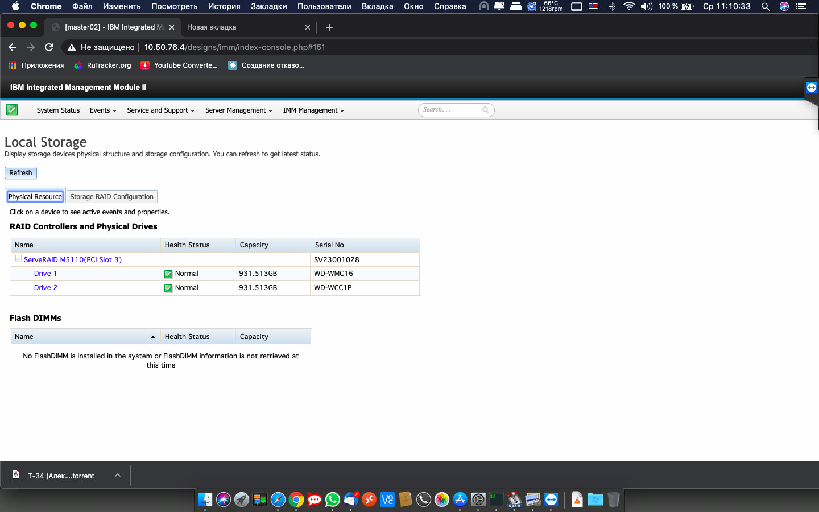Viewport: 819px width, 512px height.
Task: Open Drive 1 properties link
Action: click(45, 274)
